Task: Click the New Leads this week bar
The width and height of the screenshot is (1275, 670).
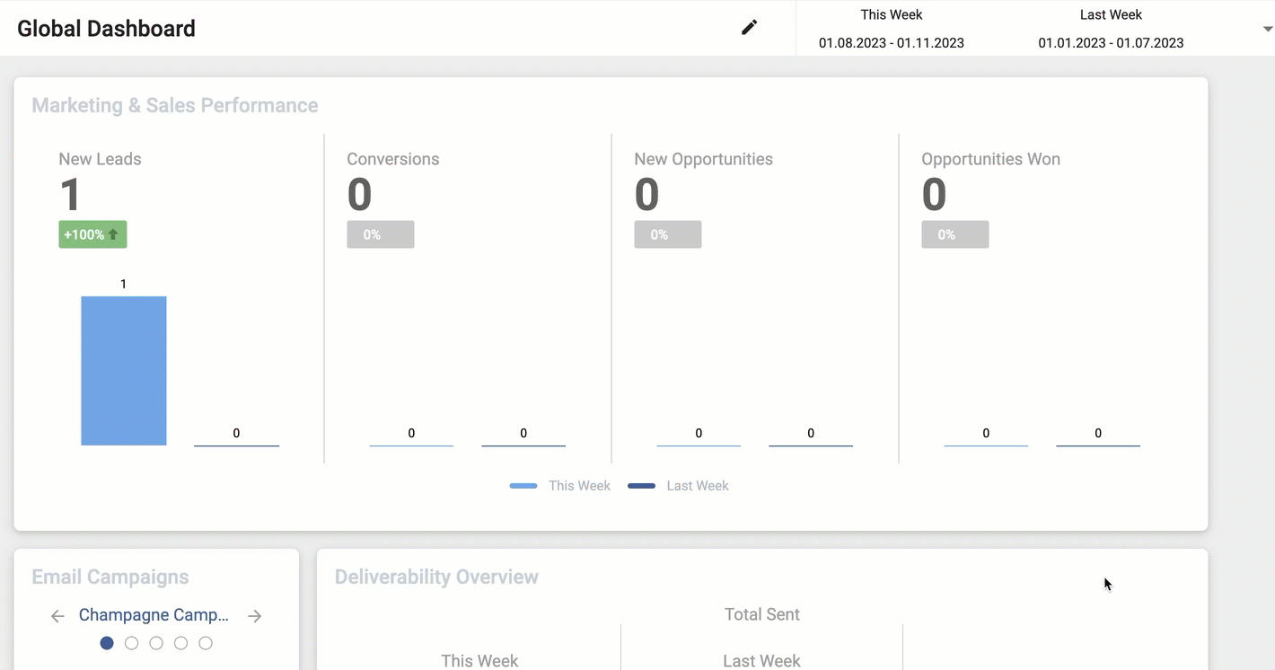Action: pyautogui.click(x=124, y=370)
